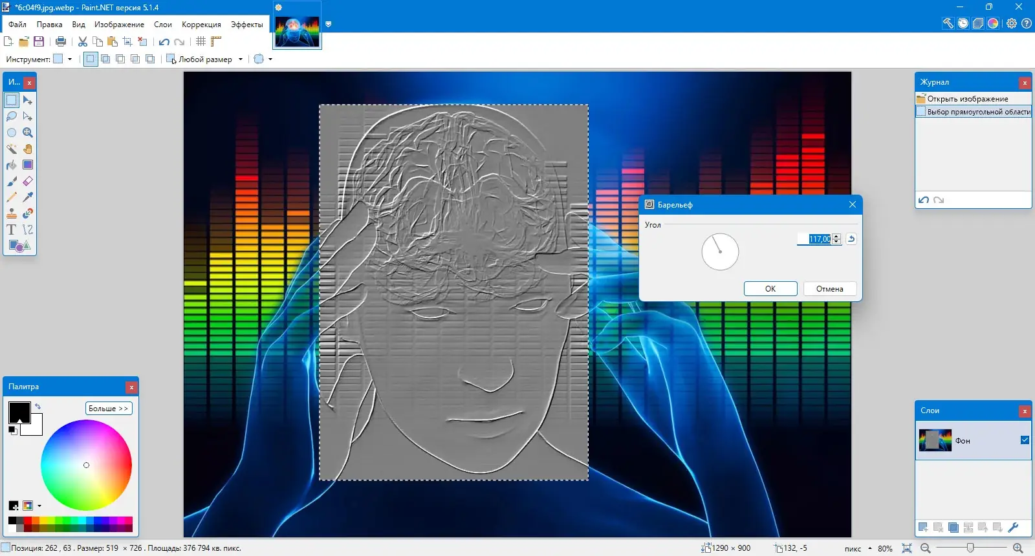This screenshot has width=1035, height=556.
Task: Open the Правка menu
Action: coord(49,25)
